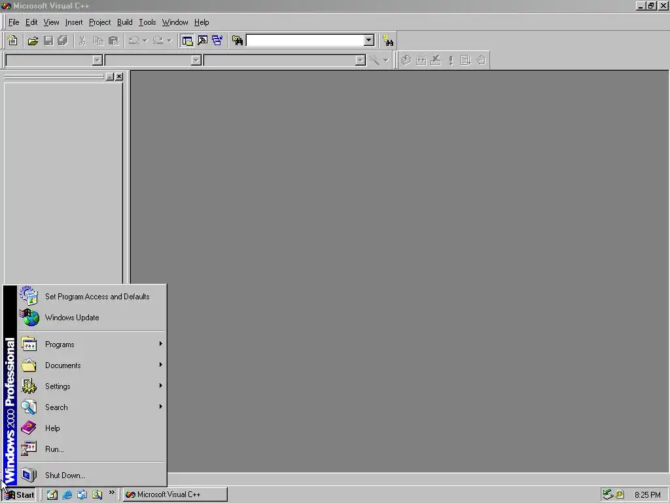Viewport: 670px width, 503px height.
Task: Click the yellow system tray icon
Action: (x=620, y=495)
